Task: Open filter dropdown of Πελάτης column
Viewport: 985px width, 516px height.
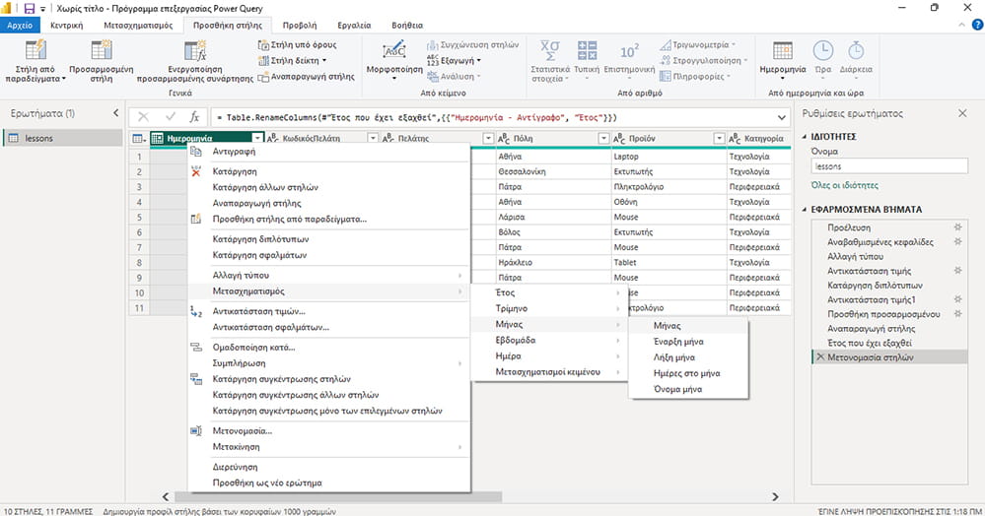Action: tap(488, 138)
